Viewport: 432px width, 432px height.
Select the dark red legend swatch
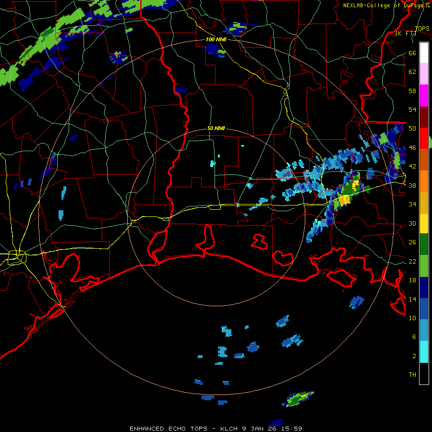(x=424, y=117)
